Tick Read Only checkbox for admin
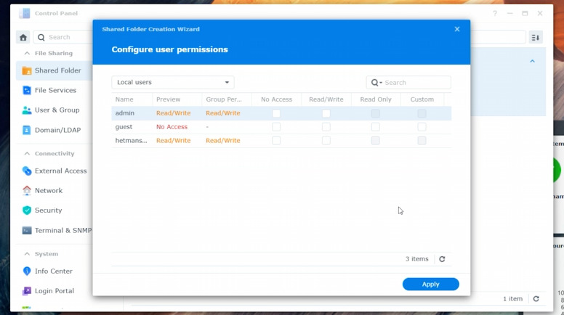Image resolution: width=564 pixels, height=315 pixels. click(376, 113)
